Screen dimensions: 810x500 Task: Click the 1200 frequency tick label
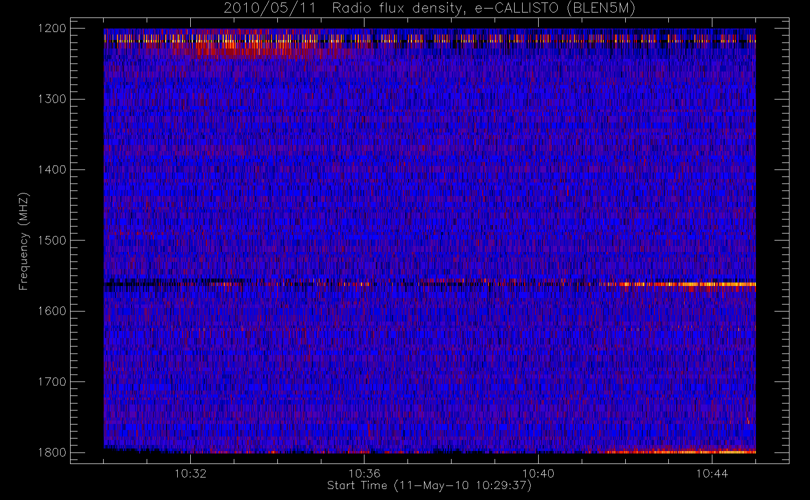(52, 28)
